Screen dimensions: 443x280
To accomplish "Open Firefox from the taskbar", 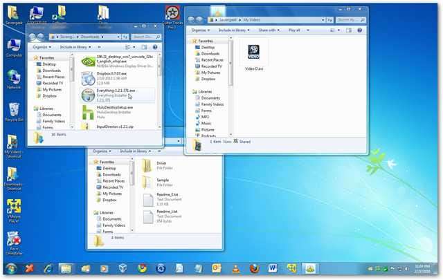I will pyautogui.click(x=254, y=268).
